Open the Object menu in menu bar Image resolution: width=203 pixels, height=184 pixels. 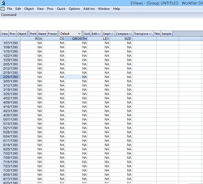(29, 9)
